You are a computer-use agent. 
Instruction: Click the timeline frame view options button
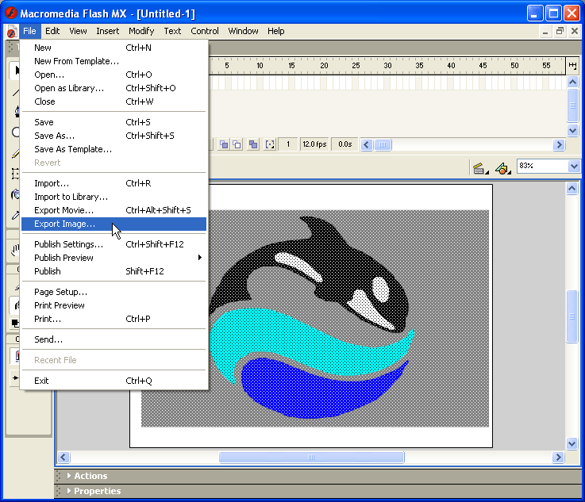click(x=572, y=66)
